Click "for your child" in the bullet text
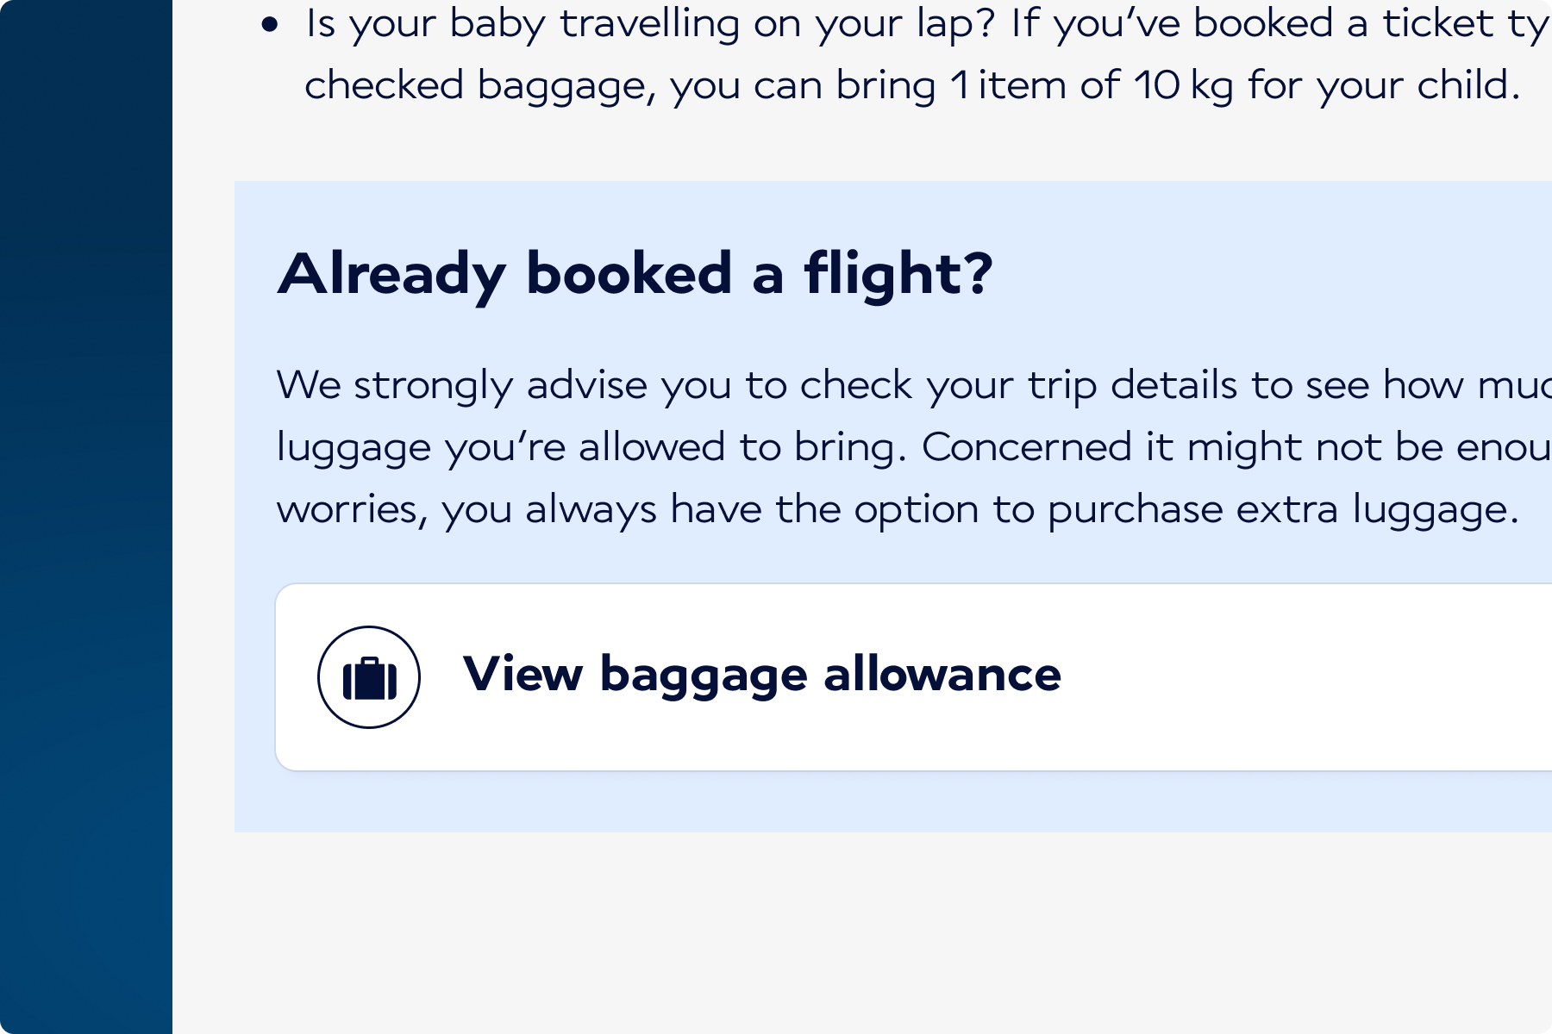Image resolution: width=1552 pixels, height=1034 pixels. 1383,86
